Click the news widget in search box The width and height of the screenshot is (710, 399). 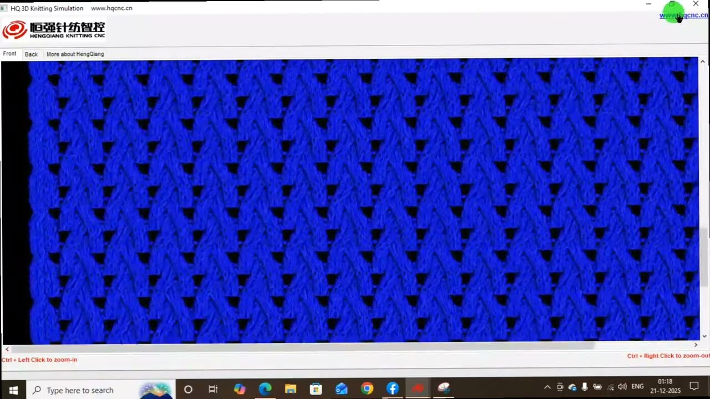[156, 390]
